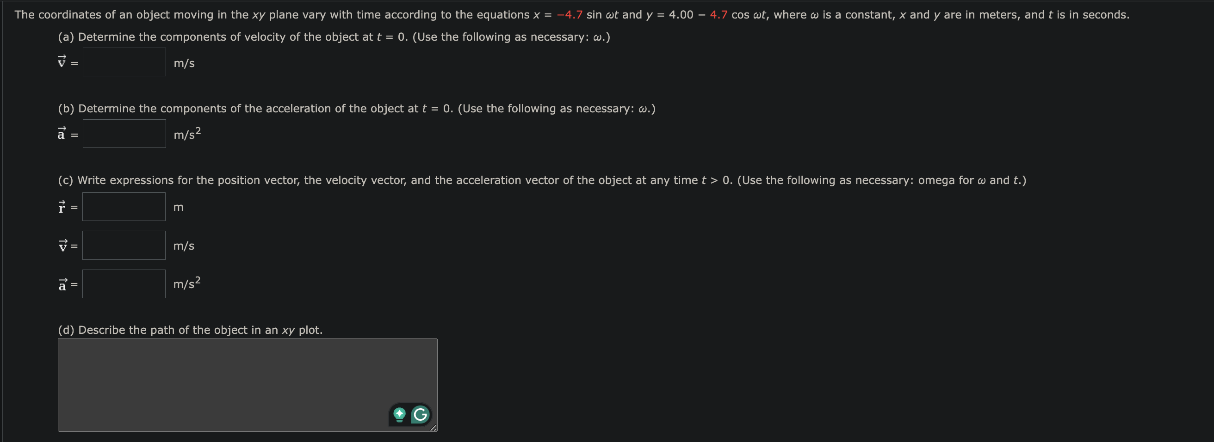The image size is (1214, 442).
Task: Click the velocity vector input in part (c)
Action: [124, 245]
